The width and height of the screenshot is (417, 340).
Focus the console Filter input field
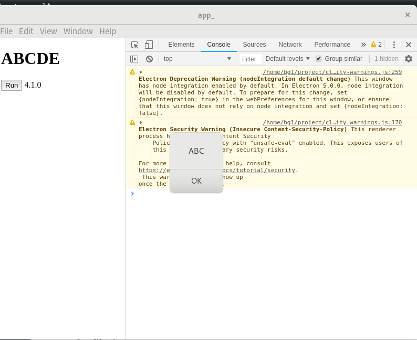(251, 59)
